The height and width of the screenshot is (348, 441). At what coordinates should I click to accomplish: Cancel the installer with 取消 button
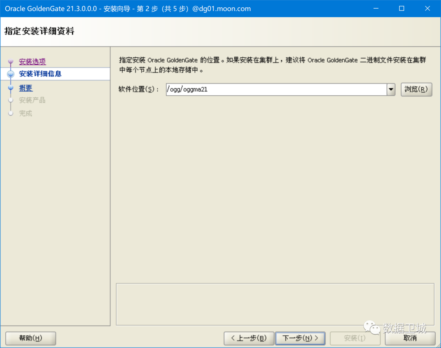coord(410,338)
